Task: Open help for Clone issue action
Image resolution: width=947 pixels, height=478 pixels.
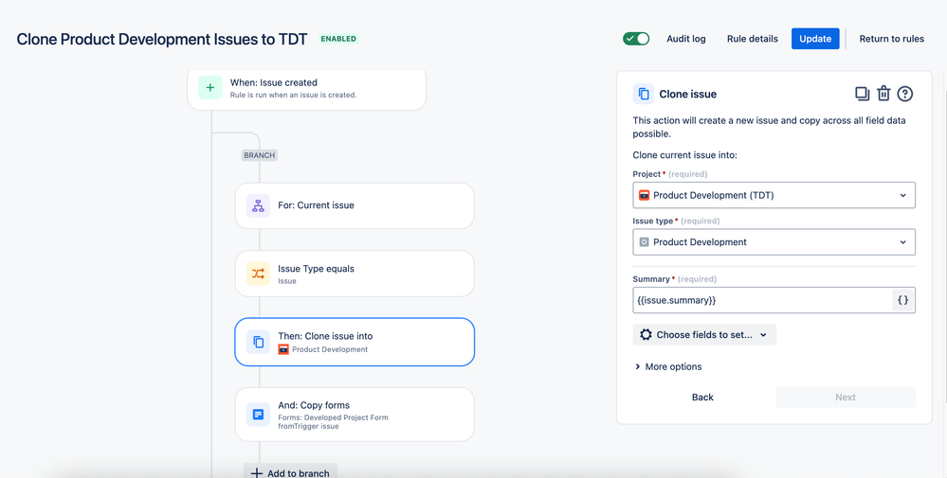Action: click(x=904, y=94)
